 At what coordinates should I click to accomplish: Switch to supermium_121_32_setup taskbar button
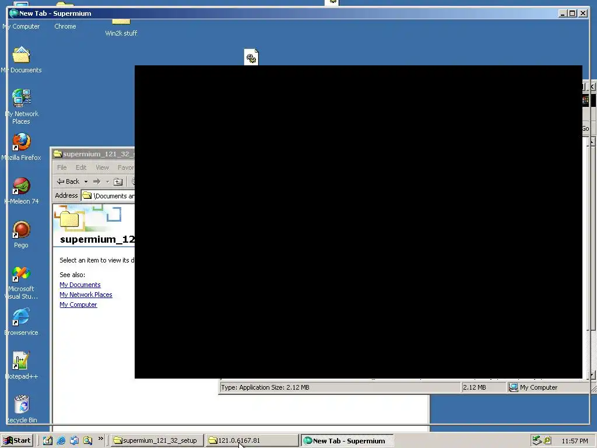[x=157, y=440]
